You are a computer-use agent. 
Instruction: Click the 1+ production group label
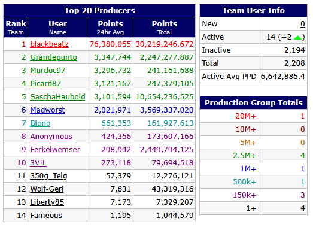[x=251, y=208]
